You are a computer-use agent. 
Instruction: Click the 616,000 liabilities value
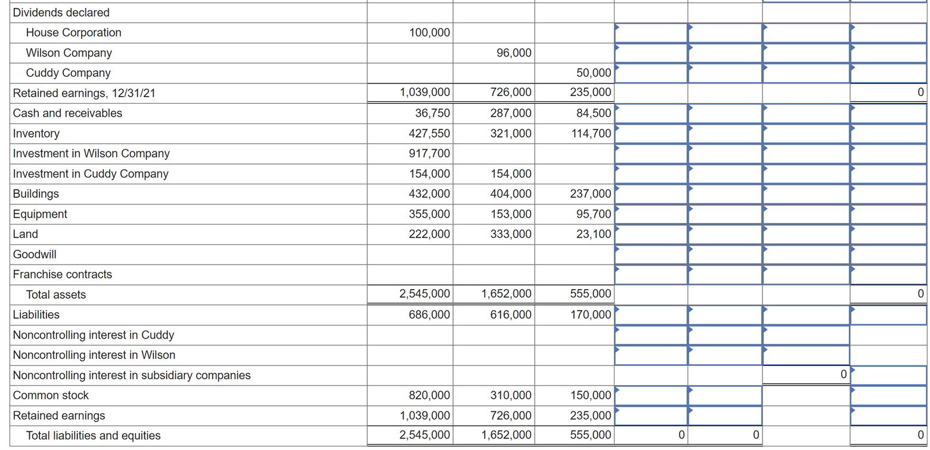click(511, 315)
